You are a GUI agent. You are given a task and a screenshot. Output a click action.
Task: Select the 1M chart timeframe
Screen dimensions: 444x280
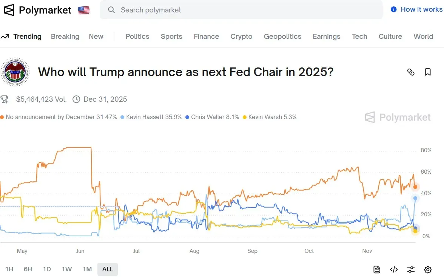tap(87, 269)
